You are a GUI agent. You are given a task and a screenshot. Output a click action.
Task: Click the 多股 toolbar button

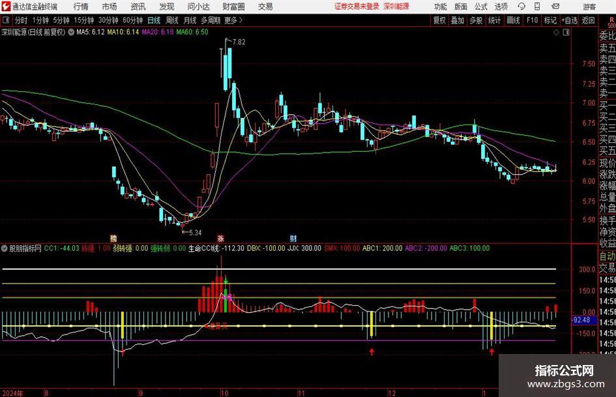click(x=476, y=20)
